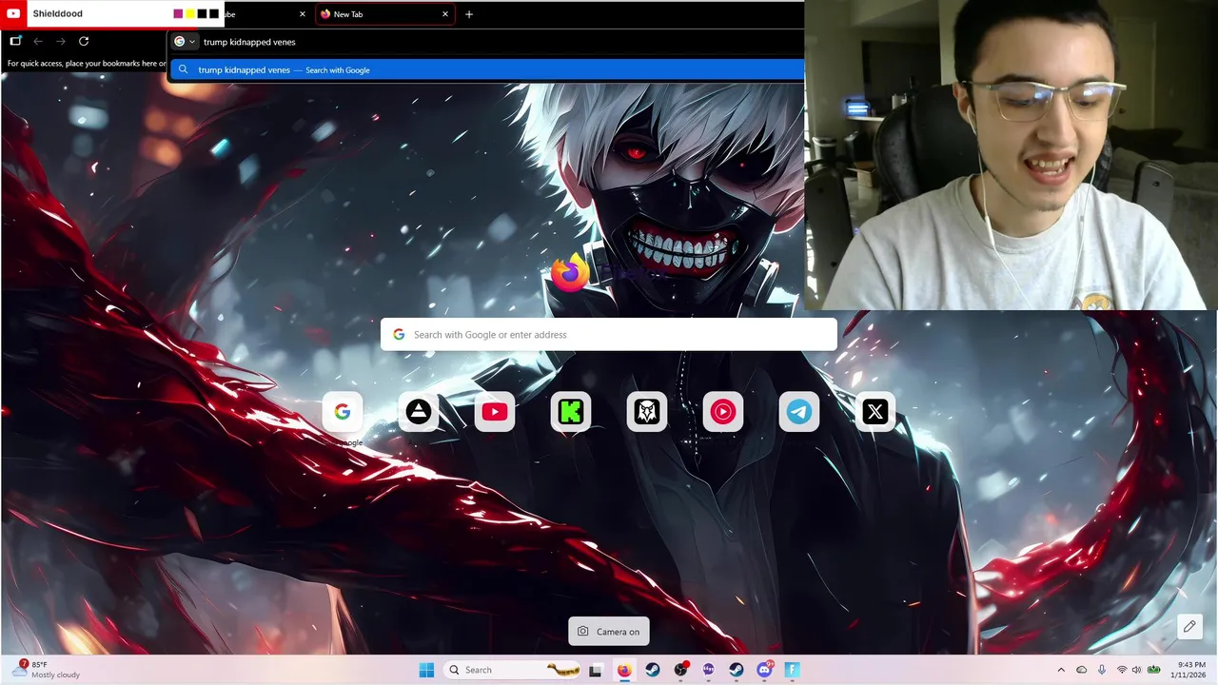Click the 'Camera on' notification button
The image size is (1218, 685).
(x=609, y=631)
